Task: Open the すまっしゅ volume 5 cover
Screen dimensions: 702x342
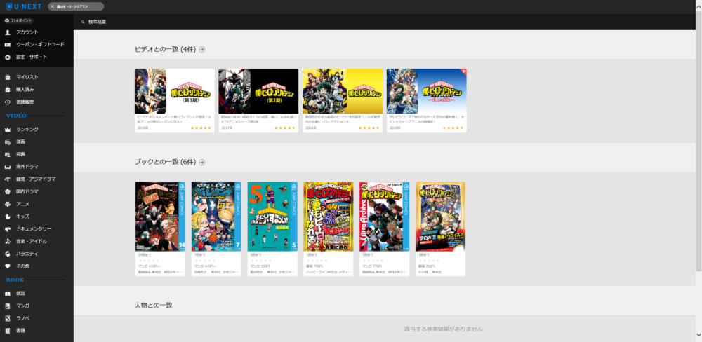Action: pyautogui.click(x=272, y=217)
